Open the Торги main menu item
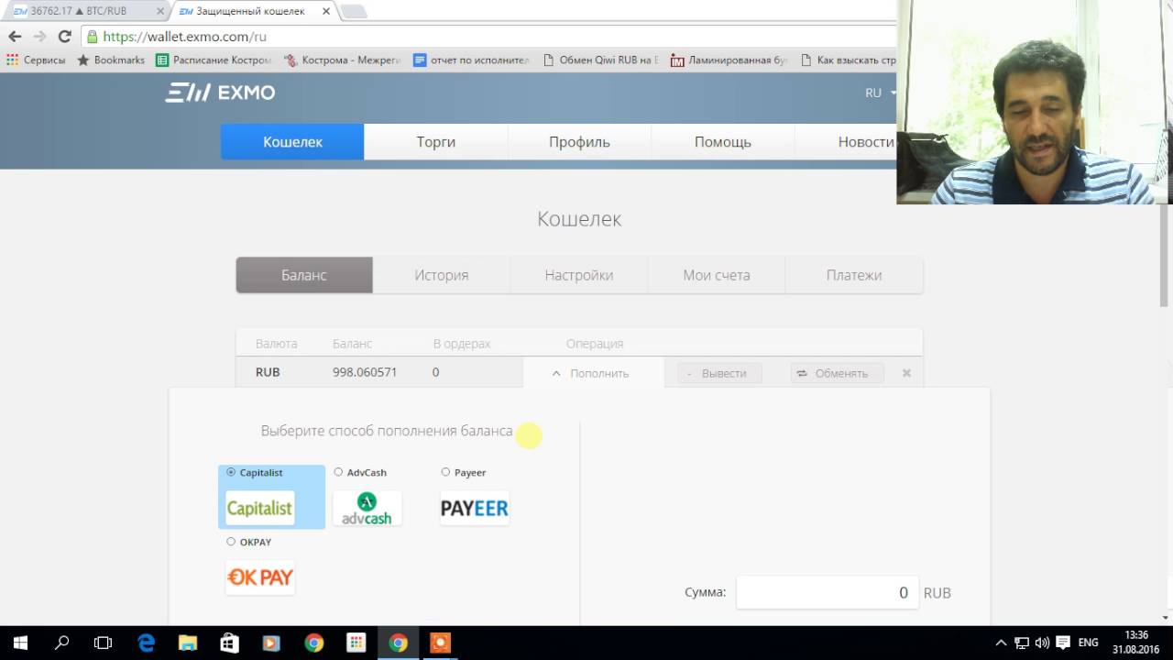 click(436, 142)
